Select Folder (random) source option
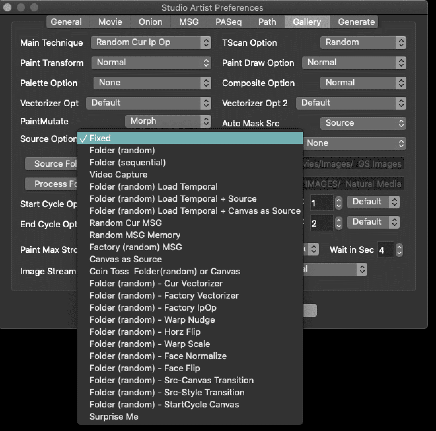The image size is (436, 431). coord(190,150)
